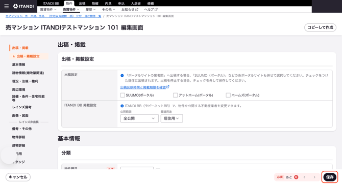Select 基本情報 in the sidebar
The height and width of the screenshot is (185, 342).
18,65
